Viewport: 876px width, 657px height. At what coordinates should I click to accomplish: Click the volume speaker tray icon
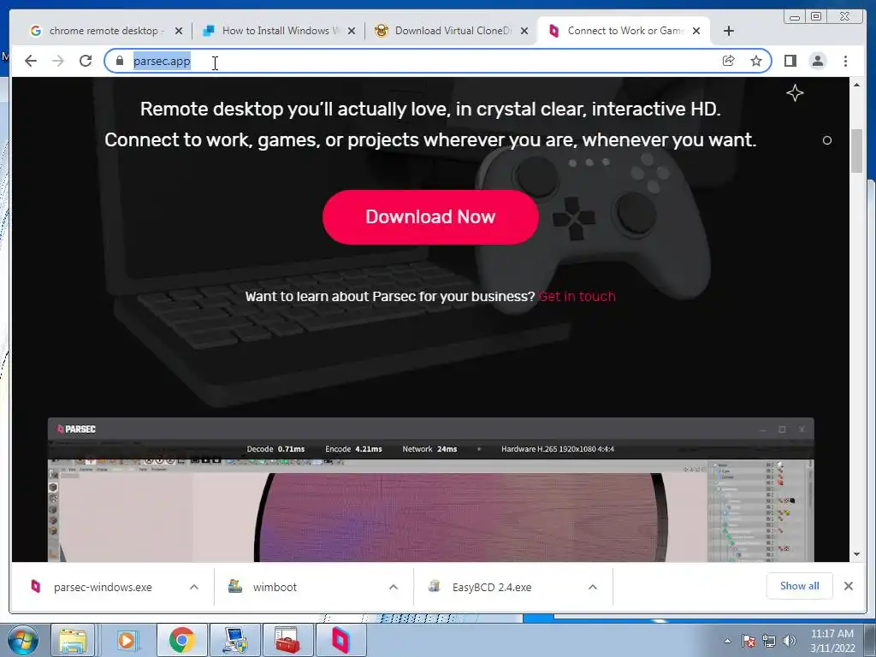[790, 641]
